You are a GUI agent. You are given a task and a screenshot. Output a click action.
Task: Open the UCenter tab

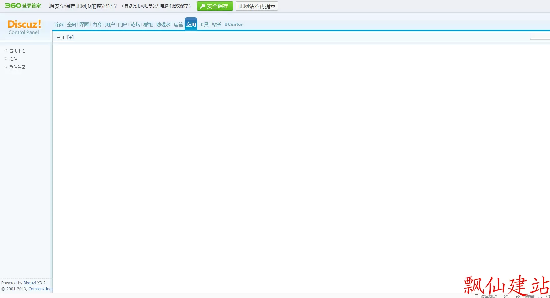[234, 25]
